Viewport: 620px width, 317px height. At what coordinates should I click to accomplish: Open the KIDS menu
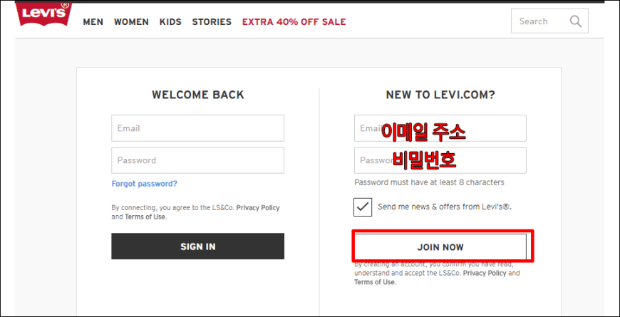[x=170, y=22]
